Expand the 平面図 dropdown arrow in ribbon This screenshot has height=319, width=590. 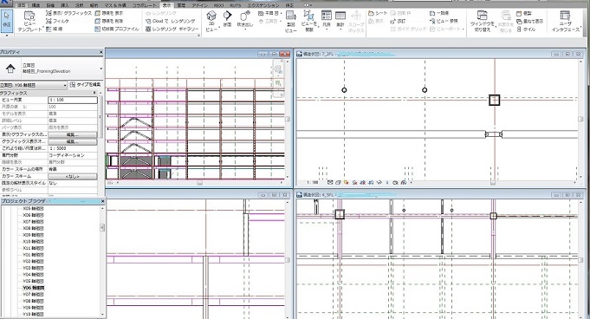point(281,13)
